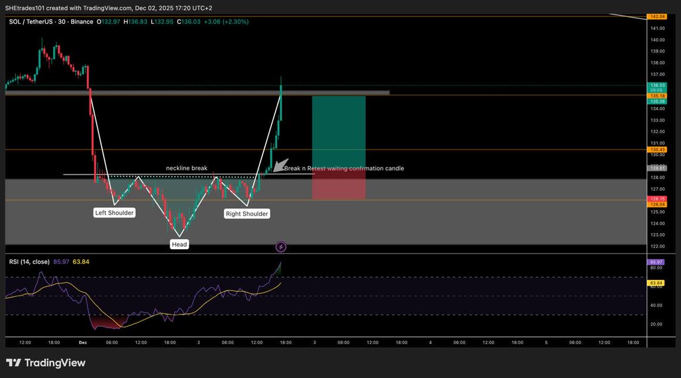Select the Break n Retest annotation text
Image resolution: width=681 pixels, height=378 pixels.
coord(344,169)
